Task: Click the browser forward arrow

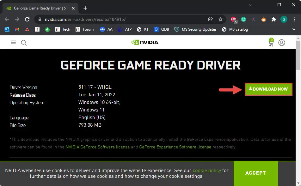Action: coord(17,19)
